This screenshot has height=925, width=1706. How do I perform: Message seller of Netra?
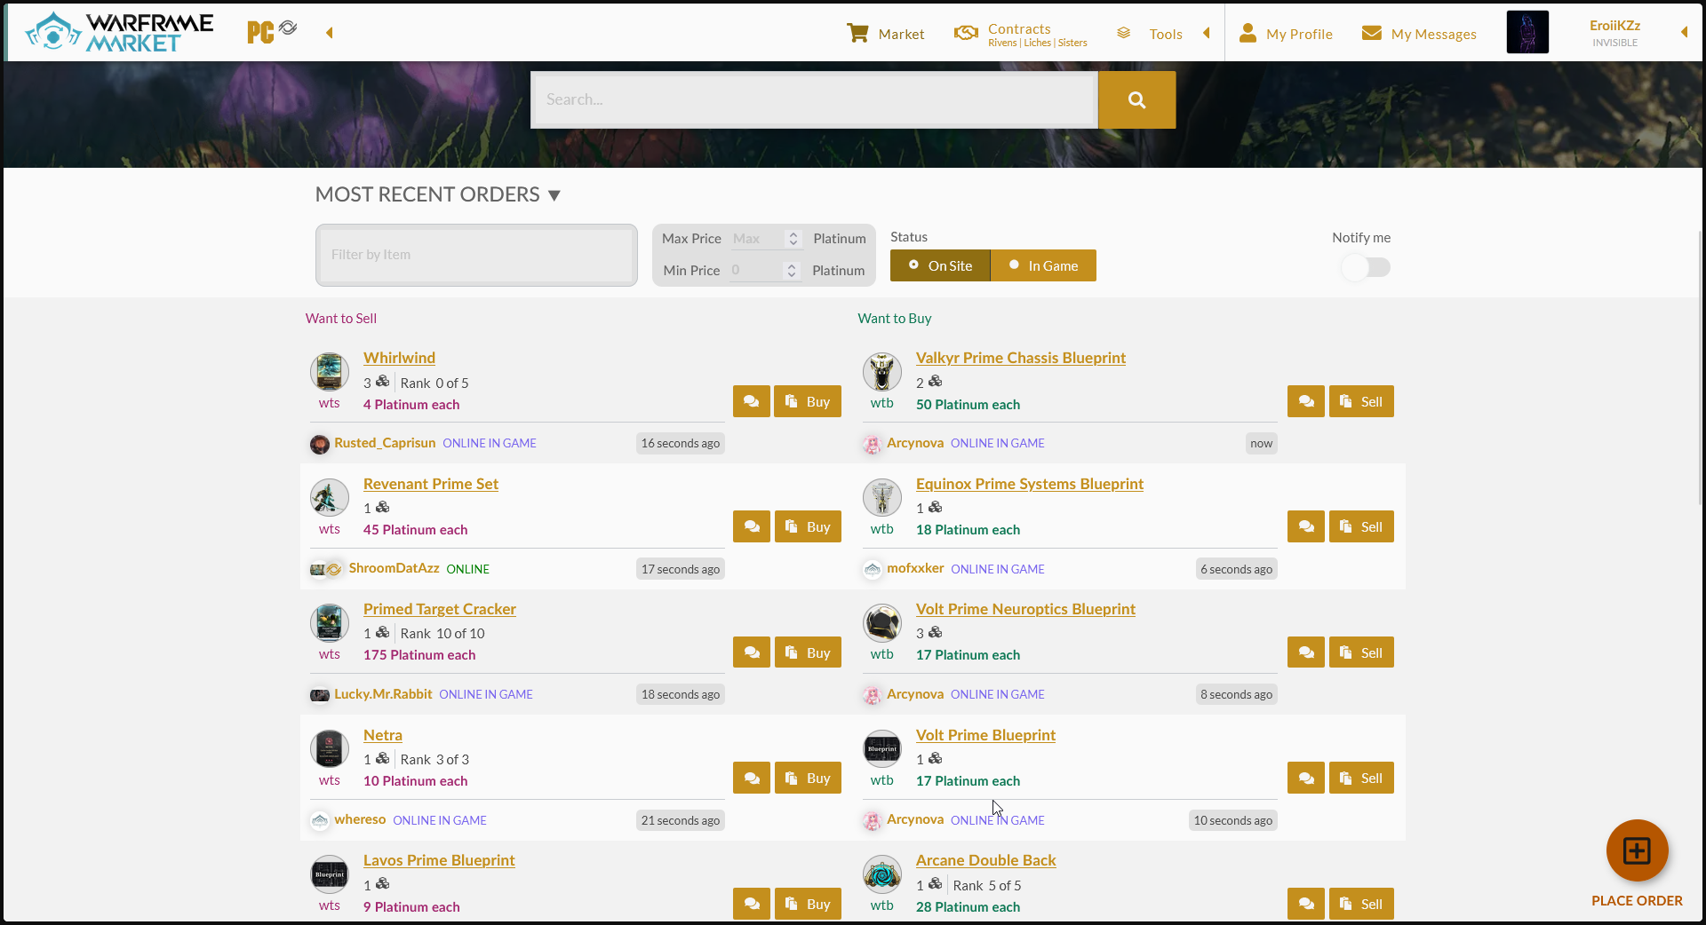752,778
